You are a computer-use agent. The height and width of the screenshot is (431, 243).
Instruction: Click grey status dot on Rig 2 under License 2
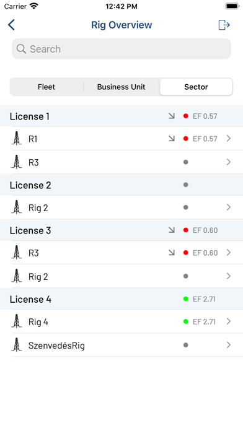186,207
